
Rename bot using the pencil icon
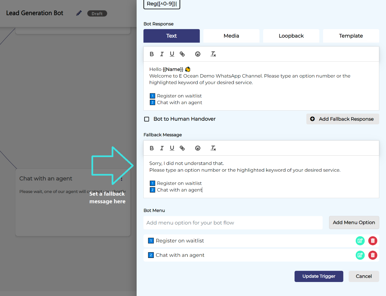79,13
